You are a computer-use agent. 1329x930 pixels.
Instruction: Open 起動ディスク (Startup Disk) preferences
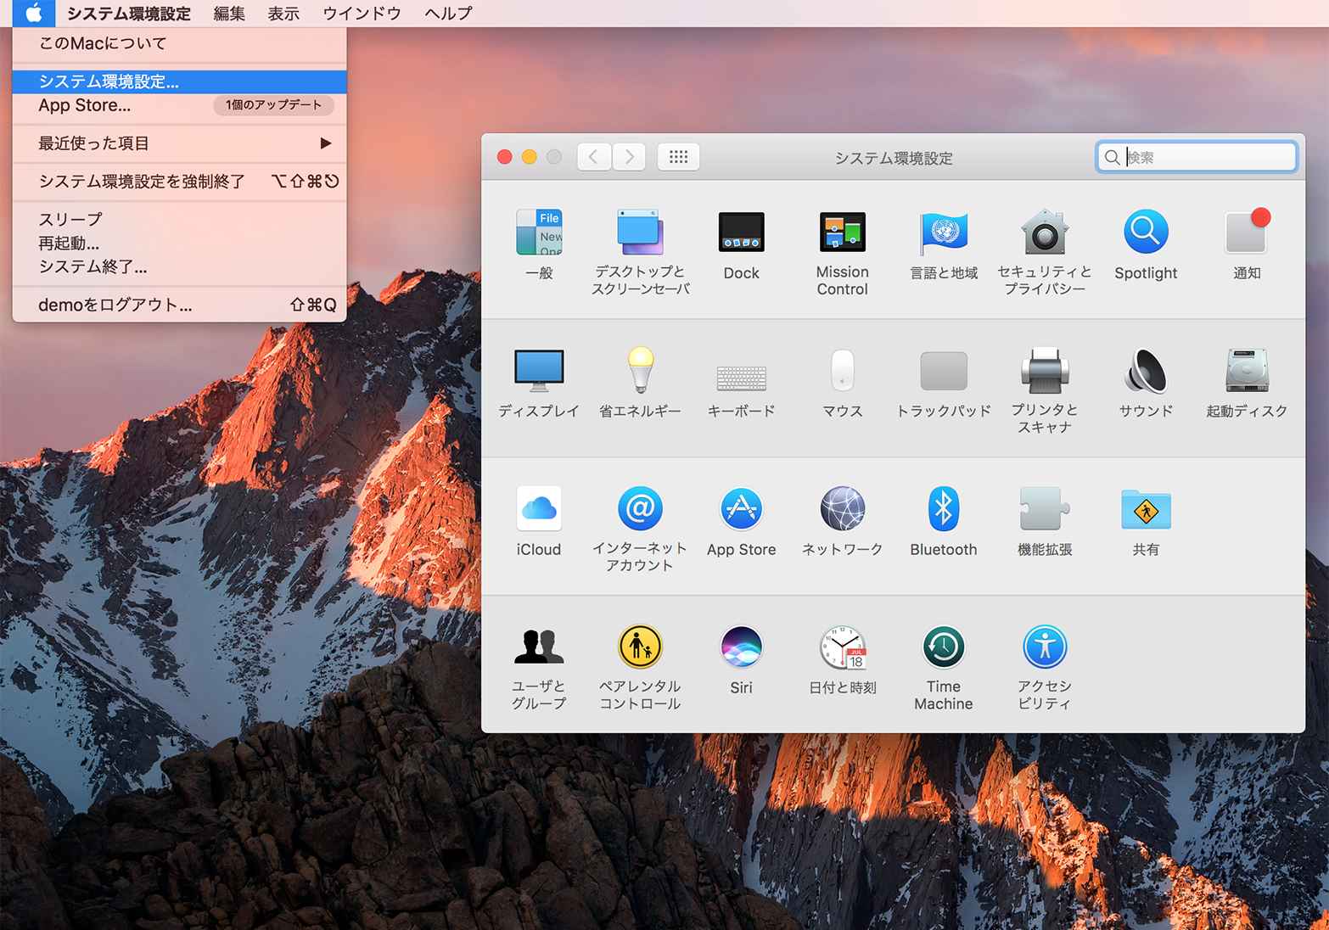[1247, 370]
